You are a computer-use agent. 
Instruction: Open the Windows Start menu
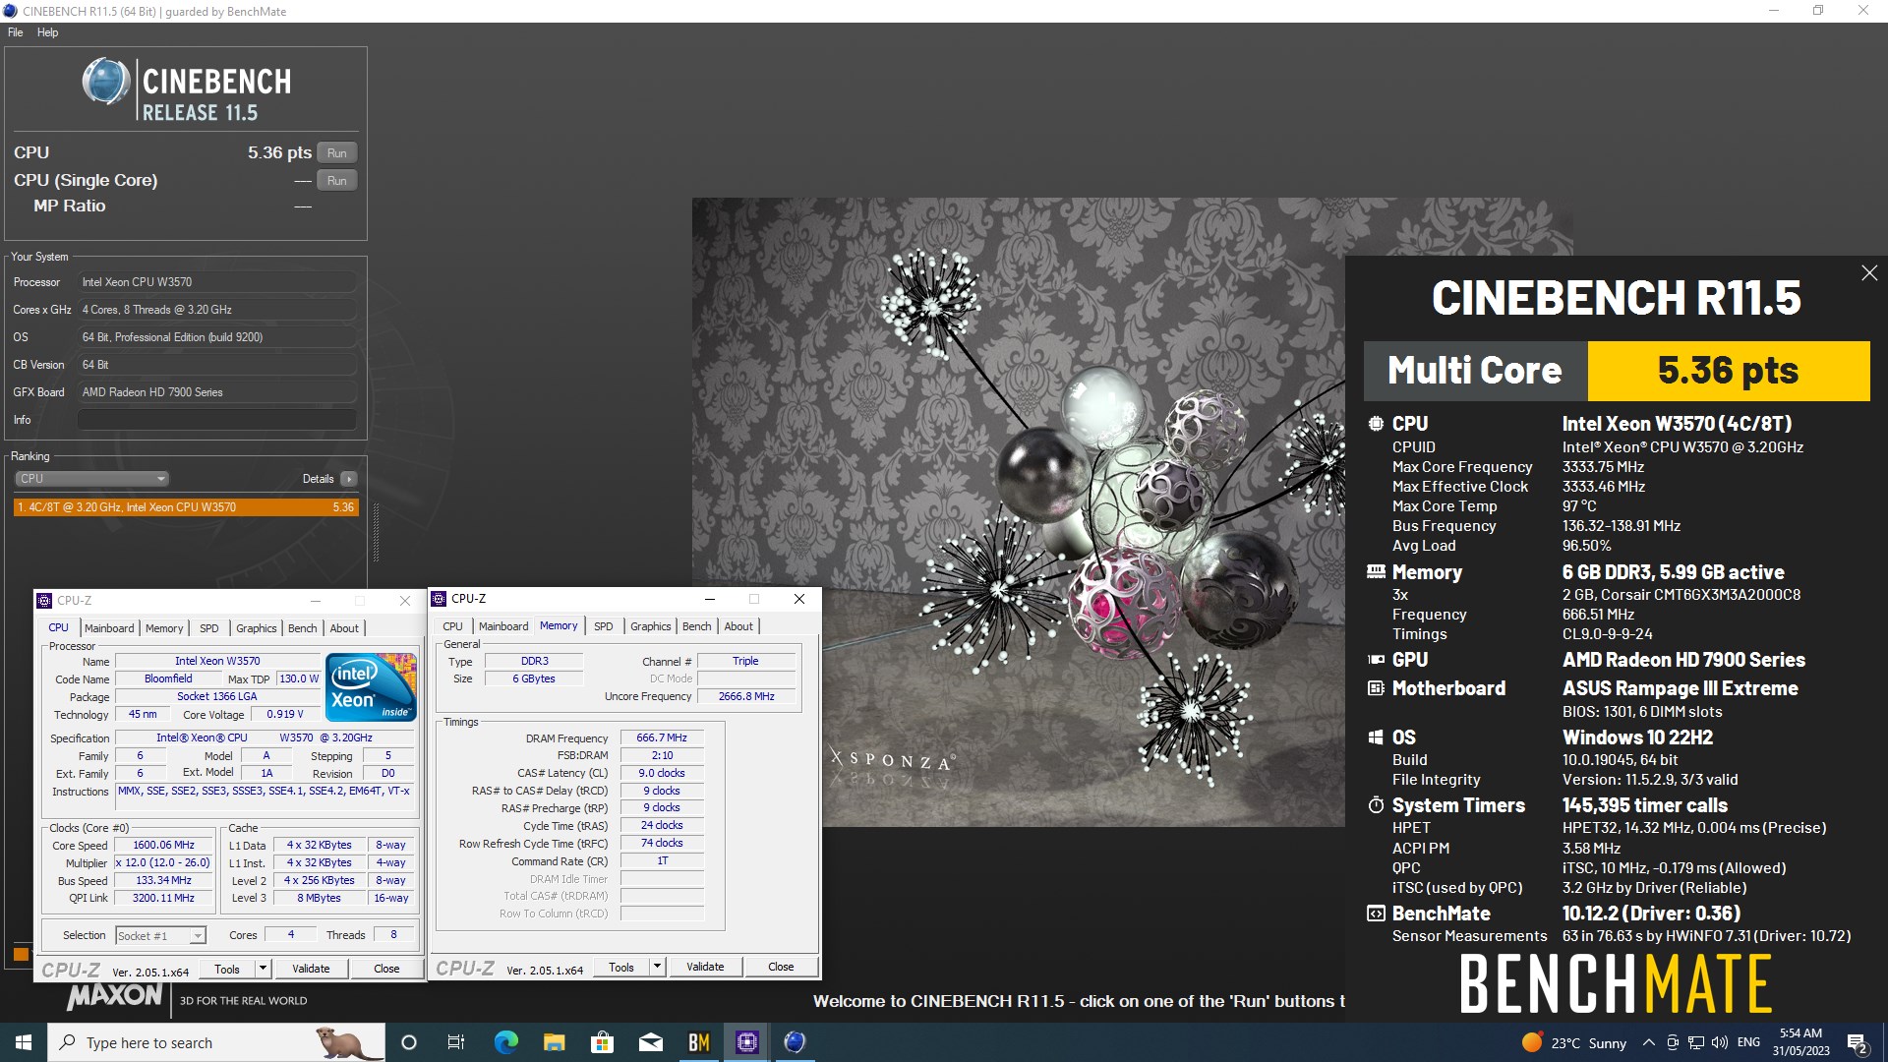click(24, 1042)
